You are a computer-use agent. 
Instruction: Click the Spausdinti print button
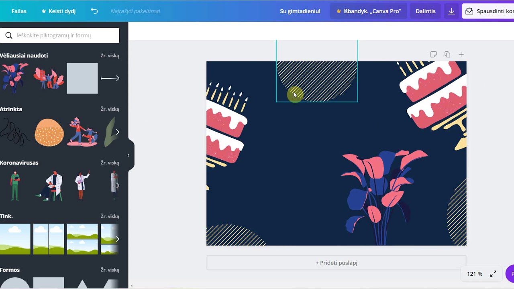pos(488,11)
